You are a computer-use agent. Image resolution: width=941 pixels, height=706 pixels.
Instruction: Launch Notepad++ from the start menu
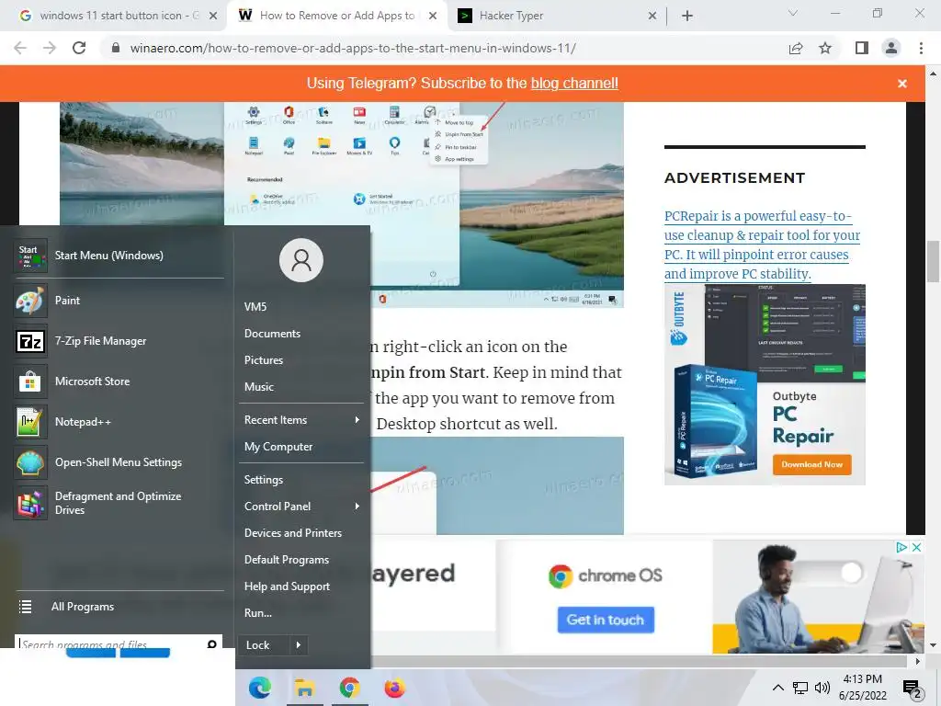tap(119, 421)
